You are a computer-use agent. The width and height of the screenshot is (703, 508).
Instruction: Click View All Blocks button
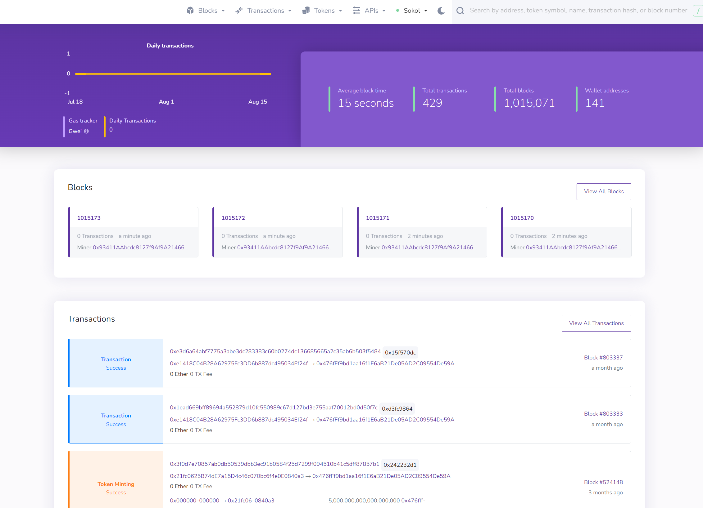click(604, 191)
